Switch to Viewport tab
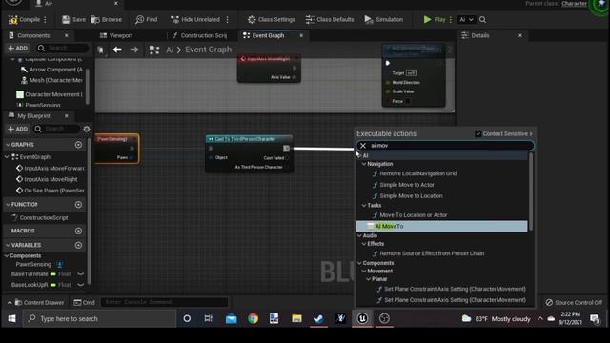 (116, 35)
